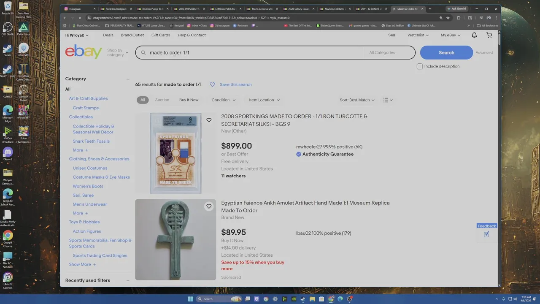Open the Advanced search link
Screen dimensions: 540x304
click(484, 53)
